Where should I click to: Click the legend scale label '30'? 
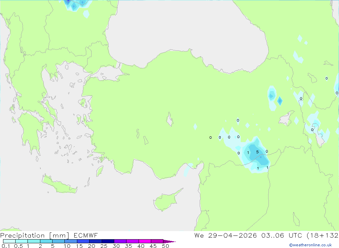pyautogui.click(x=116, y=246)
